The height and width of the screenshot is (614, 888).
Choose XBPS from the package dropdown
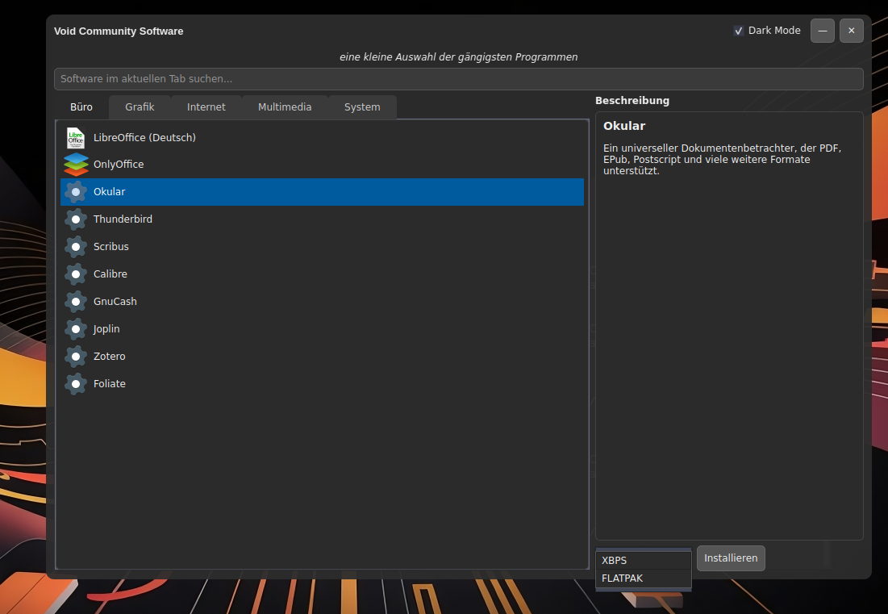[643, 561]
